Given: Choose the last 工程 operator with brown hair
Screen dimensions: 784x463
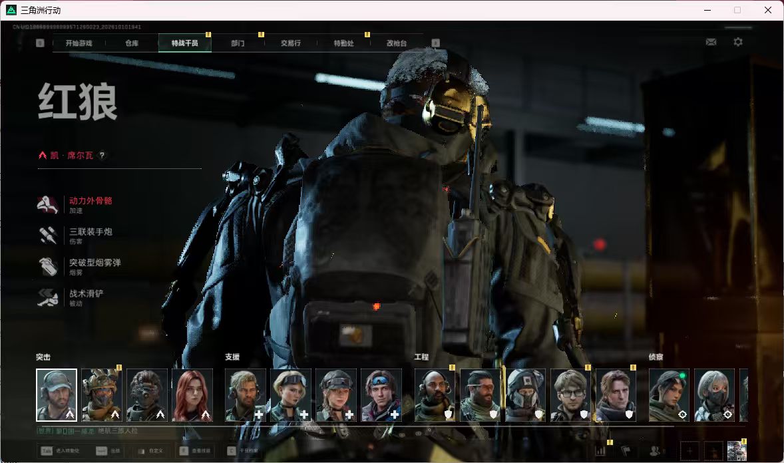Looking at the screenshot, I should point(616,395).
